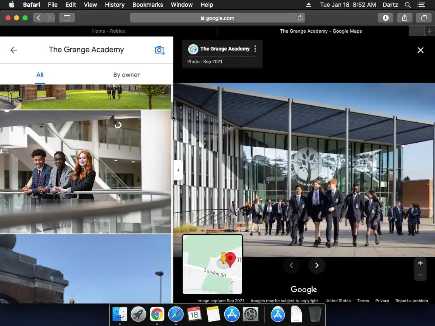Show the previous photo with left chevron
Image resolution: width=435 pixels, height=326 pixels.
pyautogui.click(x=291, y=265)
